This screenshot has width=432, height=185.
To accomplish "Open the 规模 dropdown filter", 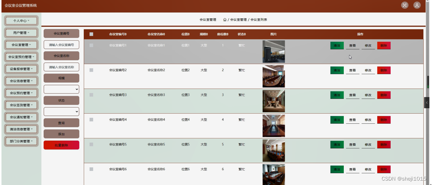I will [x=61, y=89].
